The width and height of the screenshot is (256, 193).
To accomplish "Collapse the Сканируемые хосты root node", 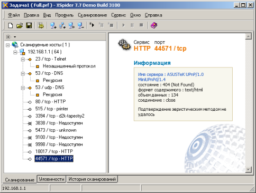I will pos(7,45).
